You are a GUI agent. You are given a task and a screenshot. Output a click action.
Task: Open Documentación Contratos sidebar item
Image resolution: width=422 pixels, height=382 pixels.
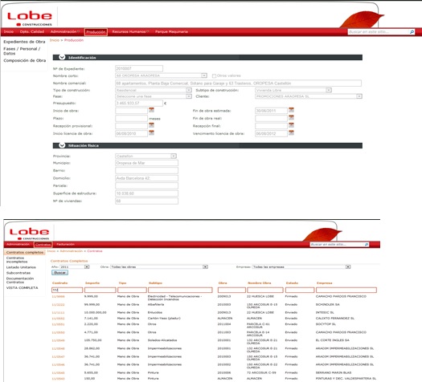point(20,280)
